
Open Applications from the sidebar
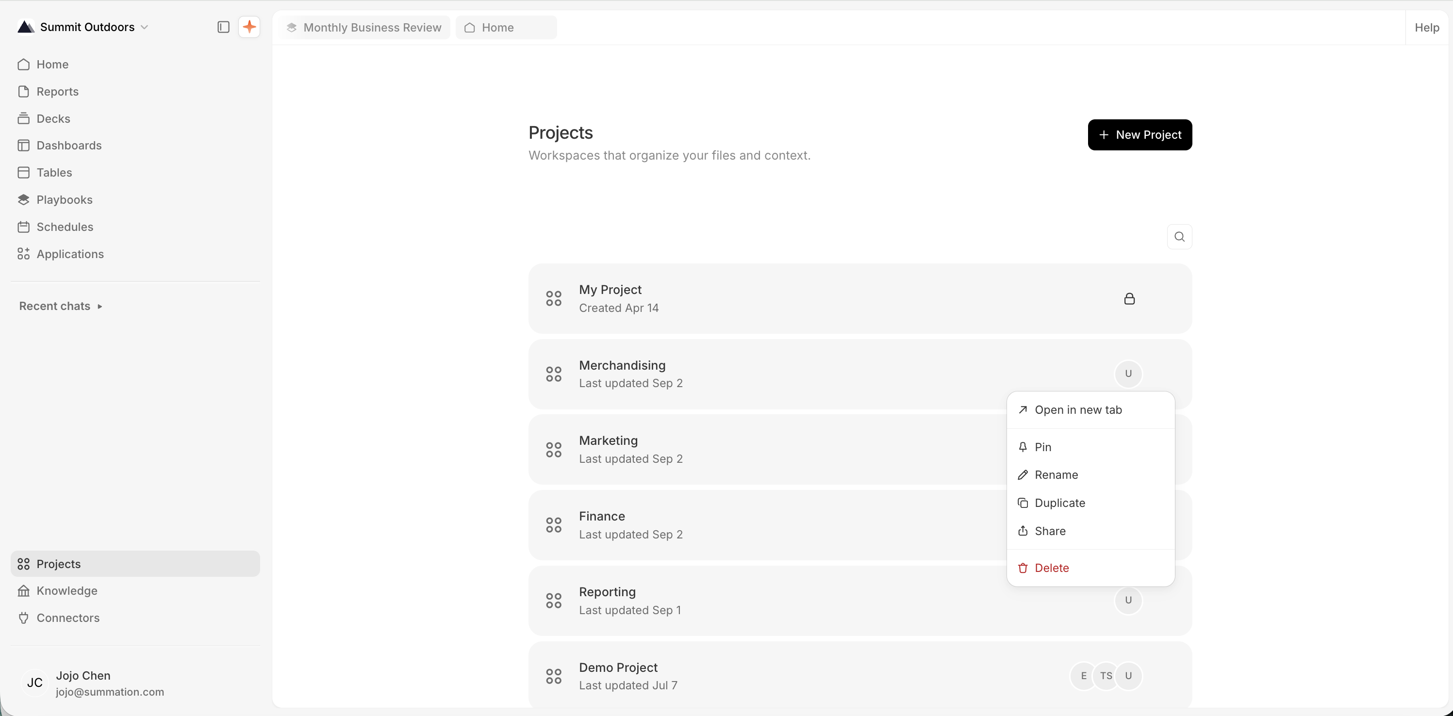click(135, 254)
